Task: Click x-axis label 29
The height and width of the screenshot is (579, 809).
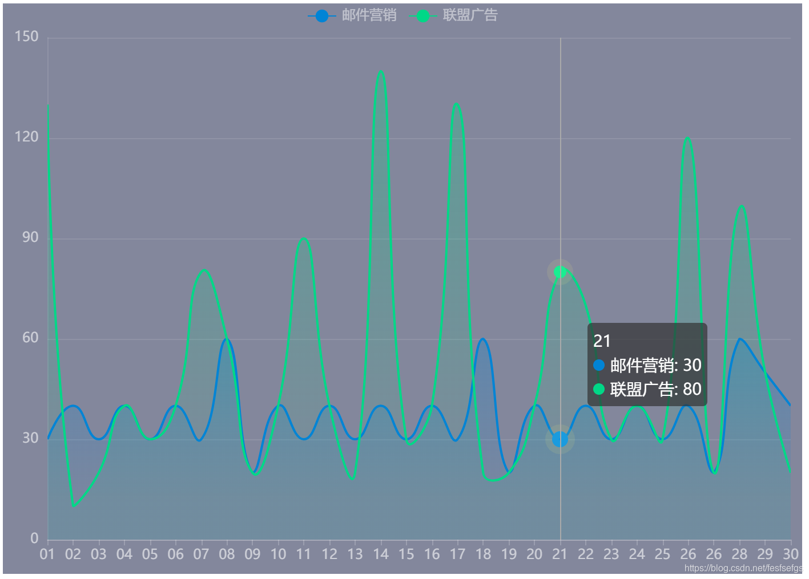Action: [x=765, y=554]
